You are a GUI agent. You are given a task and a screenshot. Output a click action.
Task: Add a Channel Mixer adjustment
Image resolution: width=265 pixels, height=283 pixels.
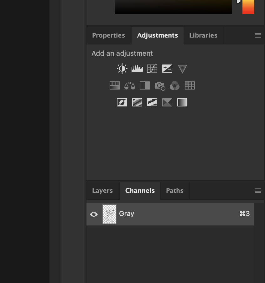174,85
